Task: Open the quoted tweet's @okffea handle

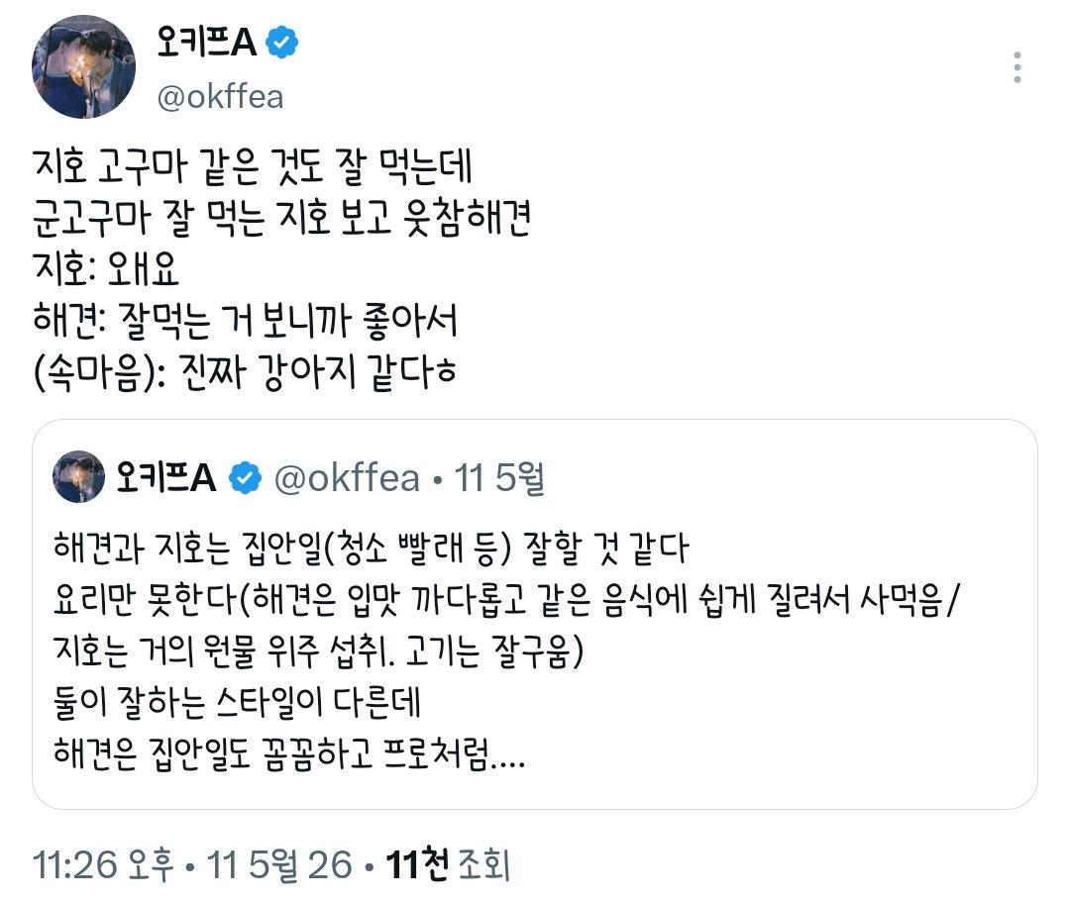Action: (x=347, y=478)
